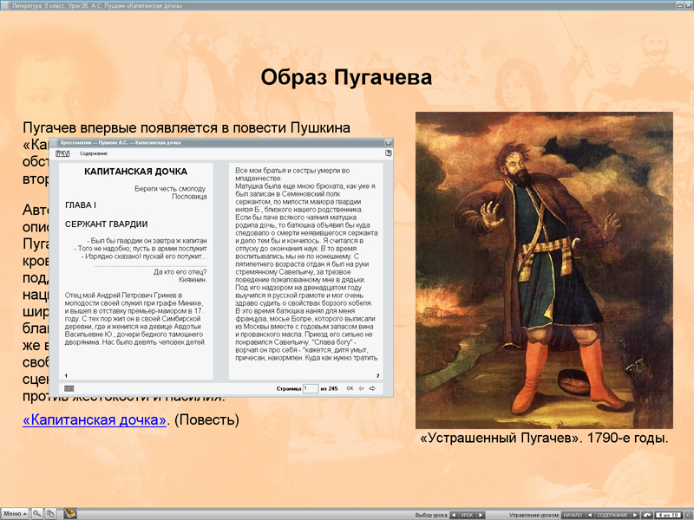This screenshot has height=520, width=694.
Task: Click НАЧАЛО in the lesson control bar
Action: pyautogui.click(x=573, y=513)
